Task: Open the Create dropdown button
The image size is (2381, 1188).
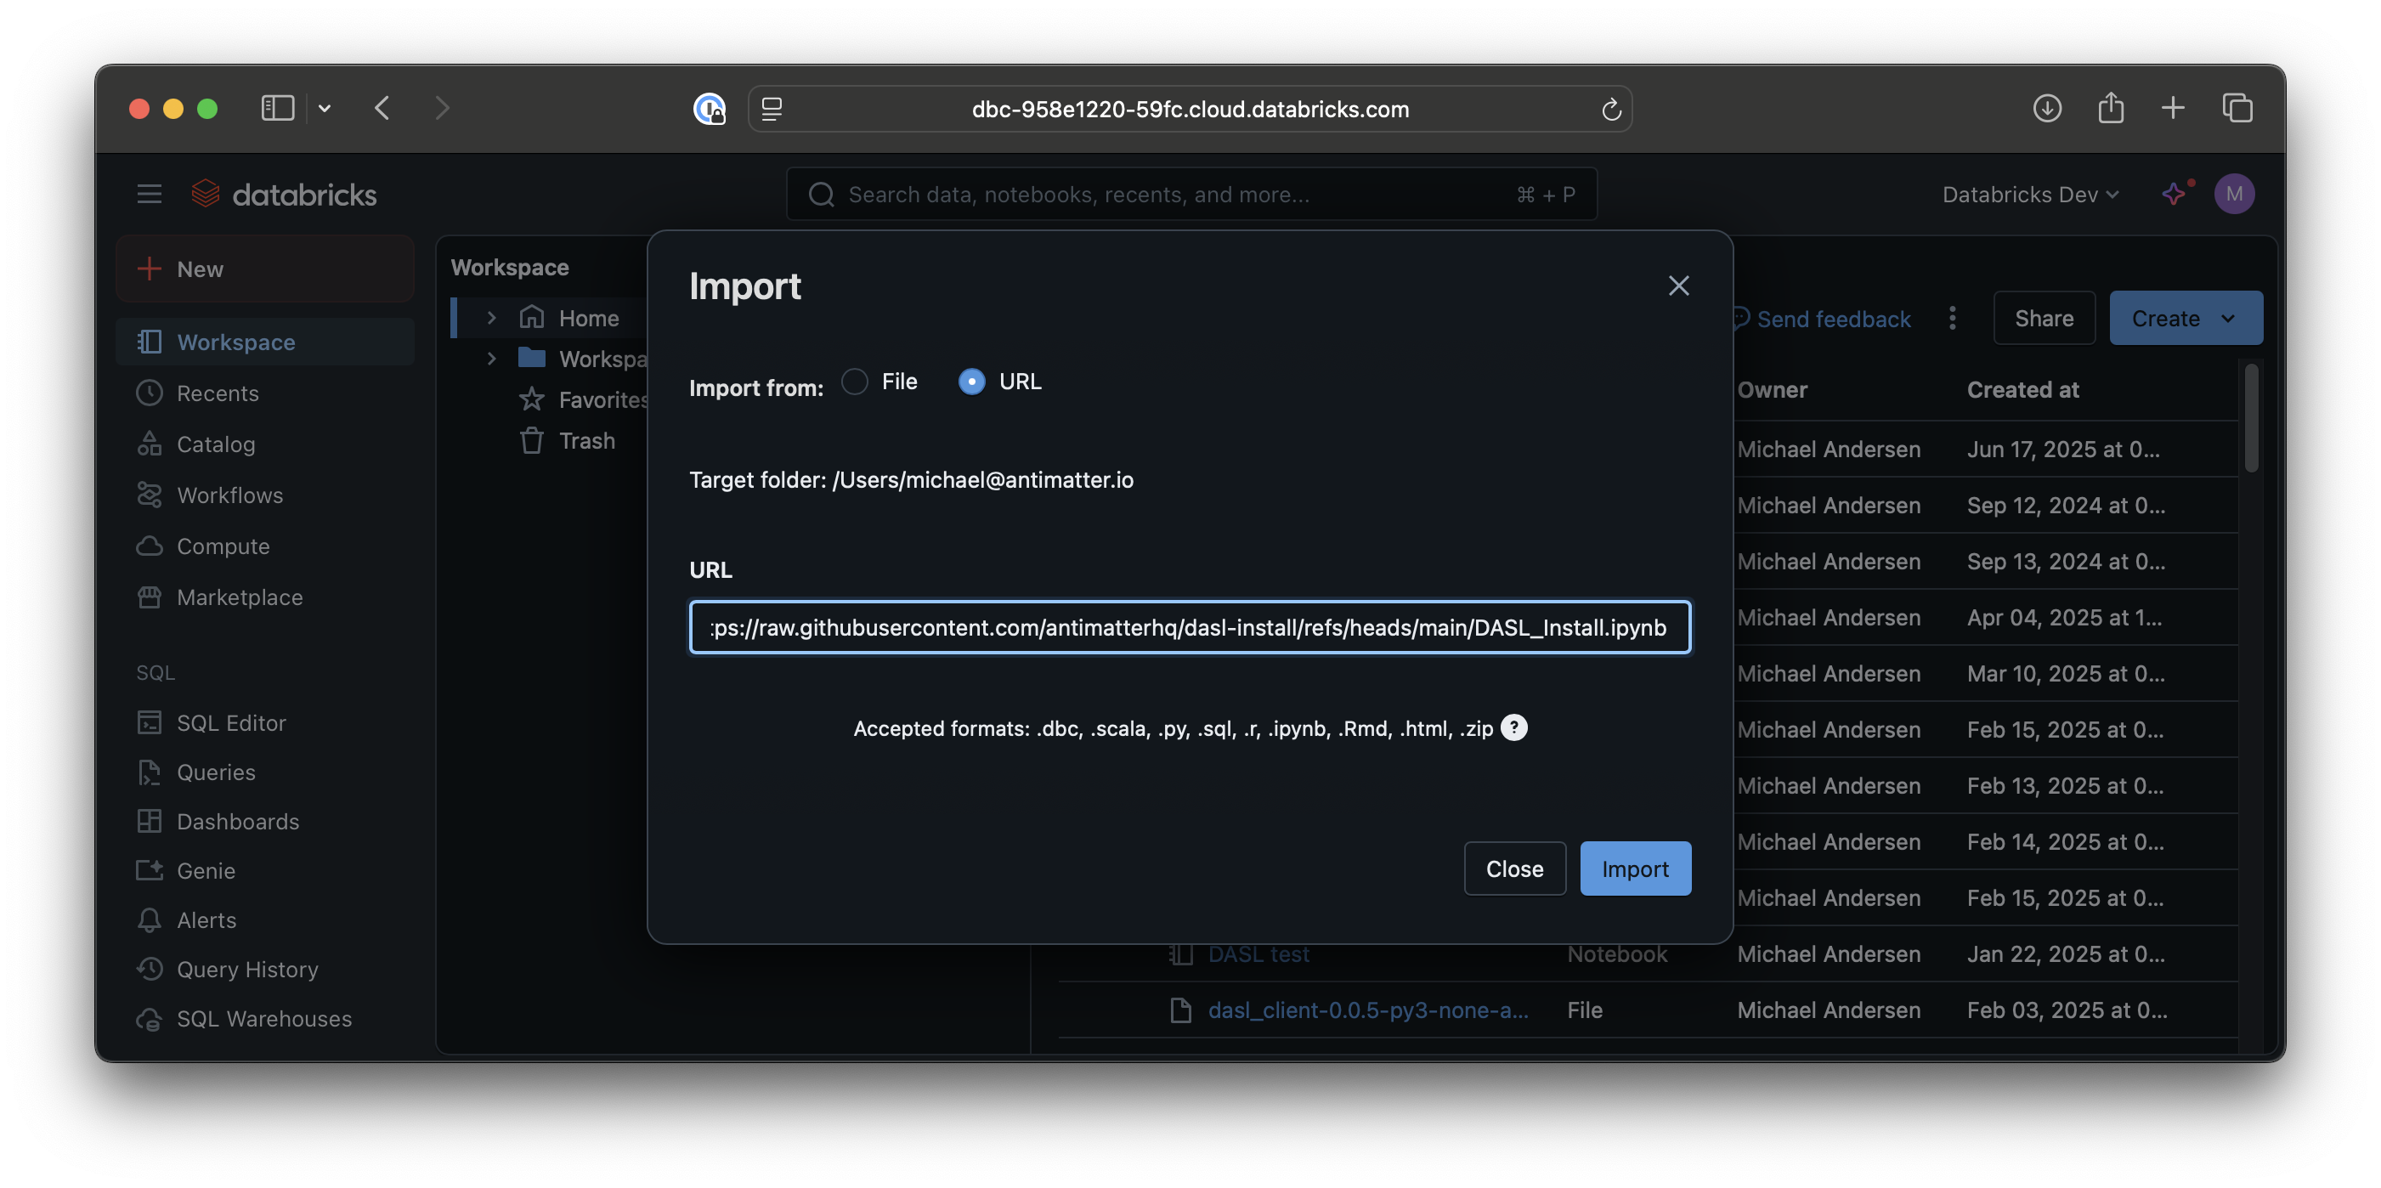Action: point(2186,319)
